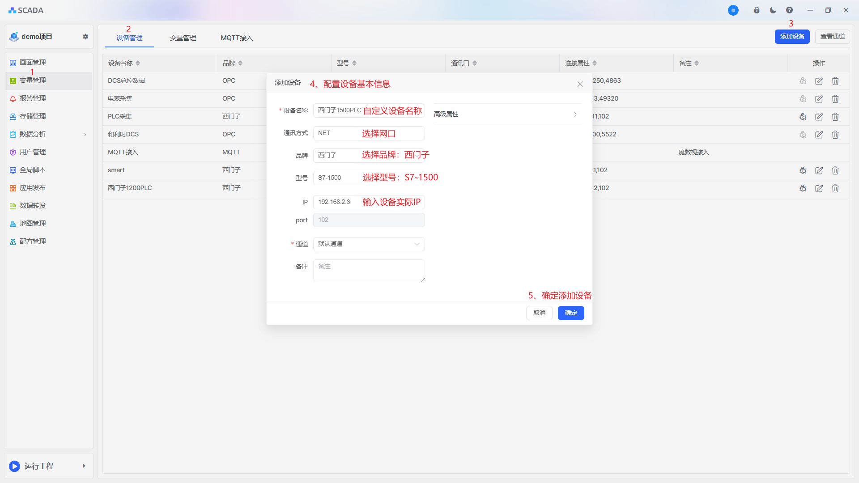859x483 pixels.
Task: Click the 查看通道 button
Action: 832,37
